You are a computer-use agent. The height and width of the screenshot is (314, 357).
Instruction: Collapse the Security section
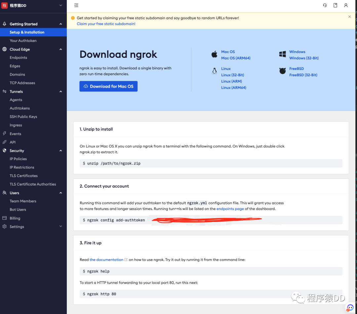(60, 151)
